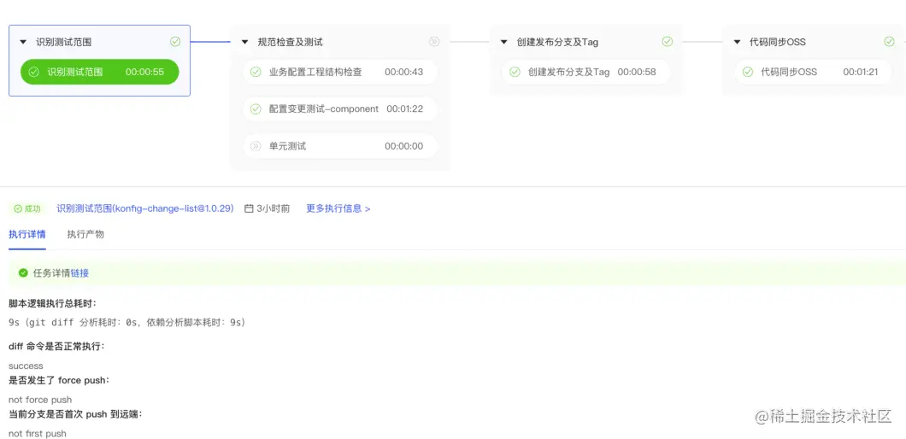The width and height of the screenshot is (906, 439).
Task: Click the 00:00:00 duration text
Action: click(404, 146)
